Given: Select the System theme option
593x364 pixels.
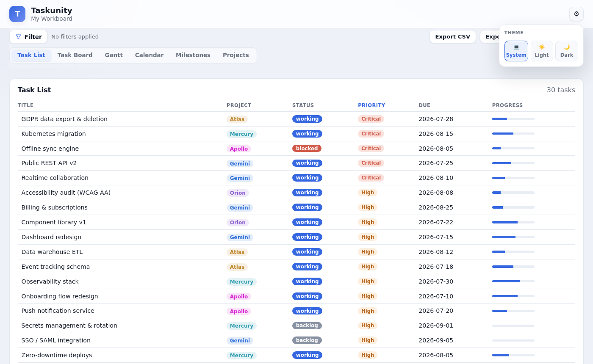Looking at the screenshot, I should (516, 51).
